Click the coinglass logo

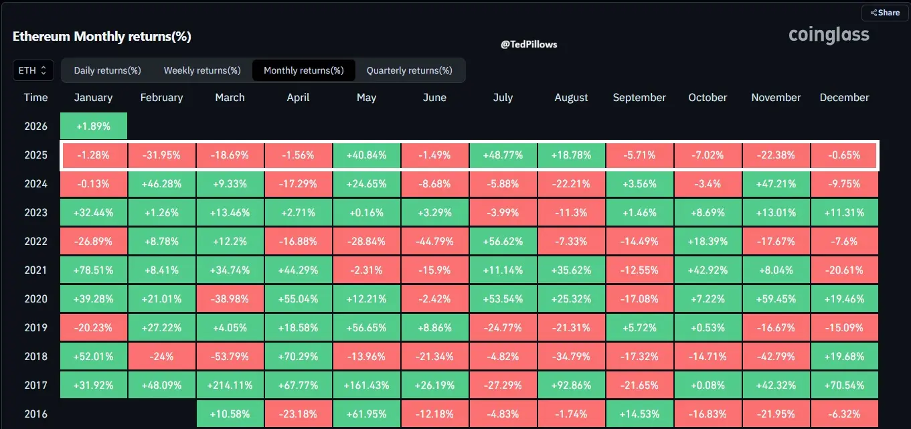click(829, 35)
